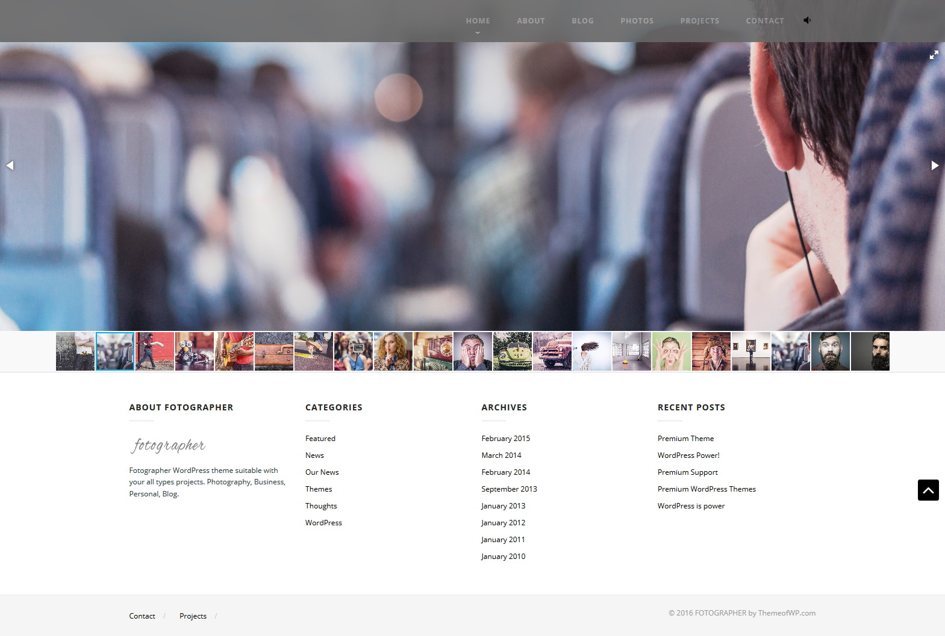Image resolution: width=945 pixels, height=636 pixels.
Task: Browse the Themes category
Action: click(319, 489)
